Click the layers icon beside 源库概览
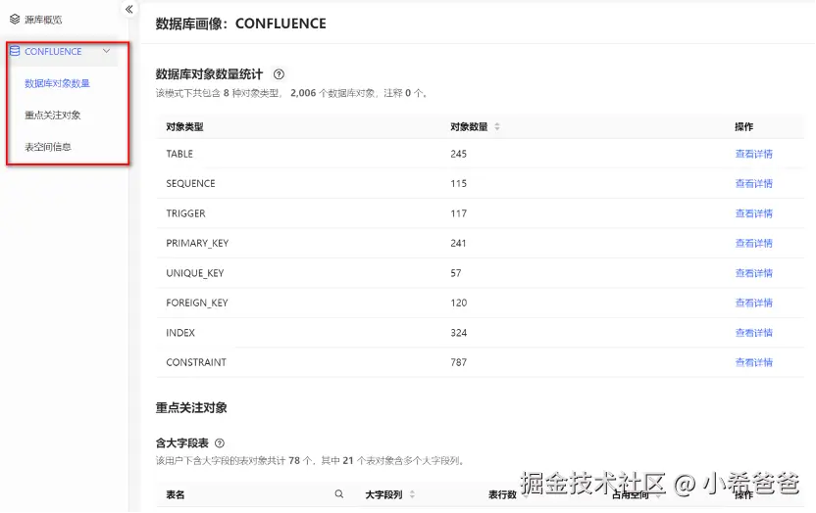Viewport: 816px width, 513px height. [15, 20]
